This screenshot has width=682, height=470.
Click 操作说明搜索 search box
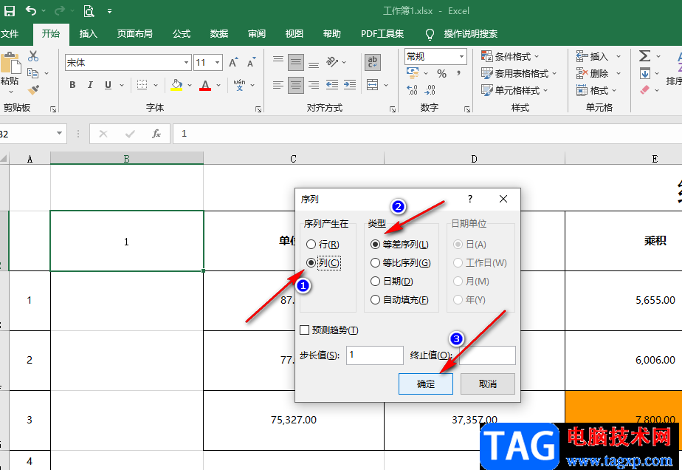click(471, 33)
